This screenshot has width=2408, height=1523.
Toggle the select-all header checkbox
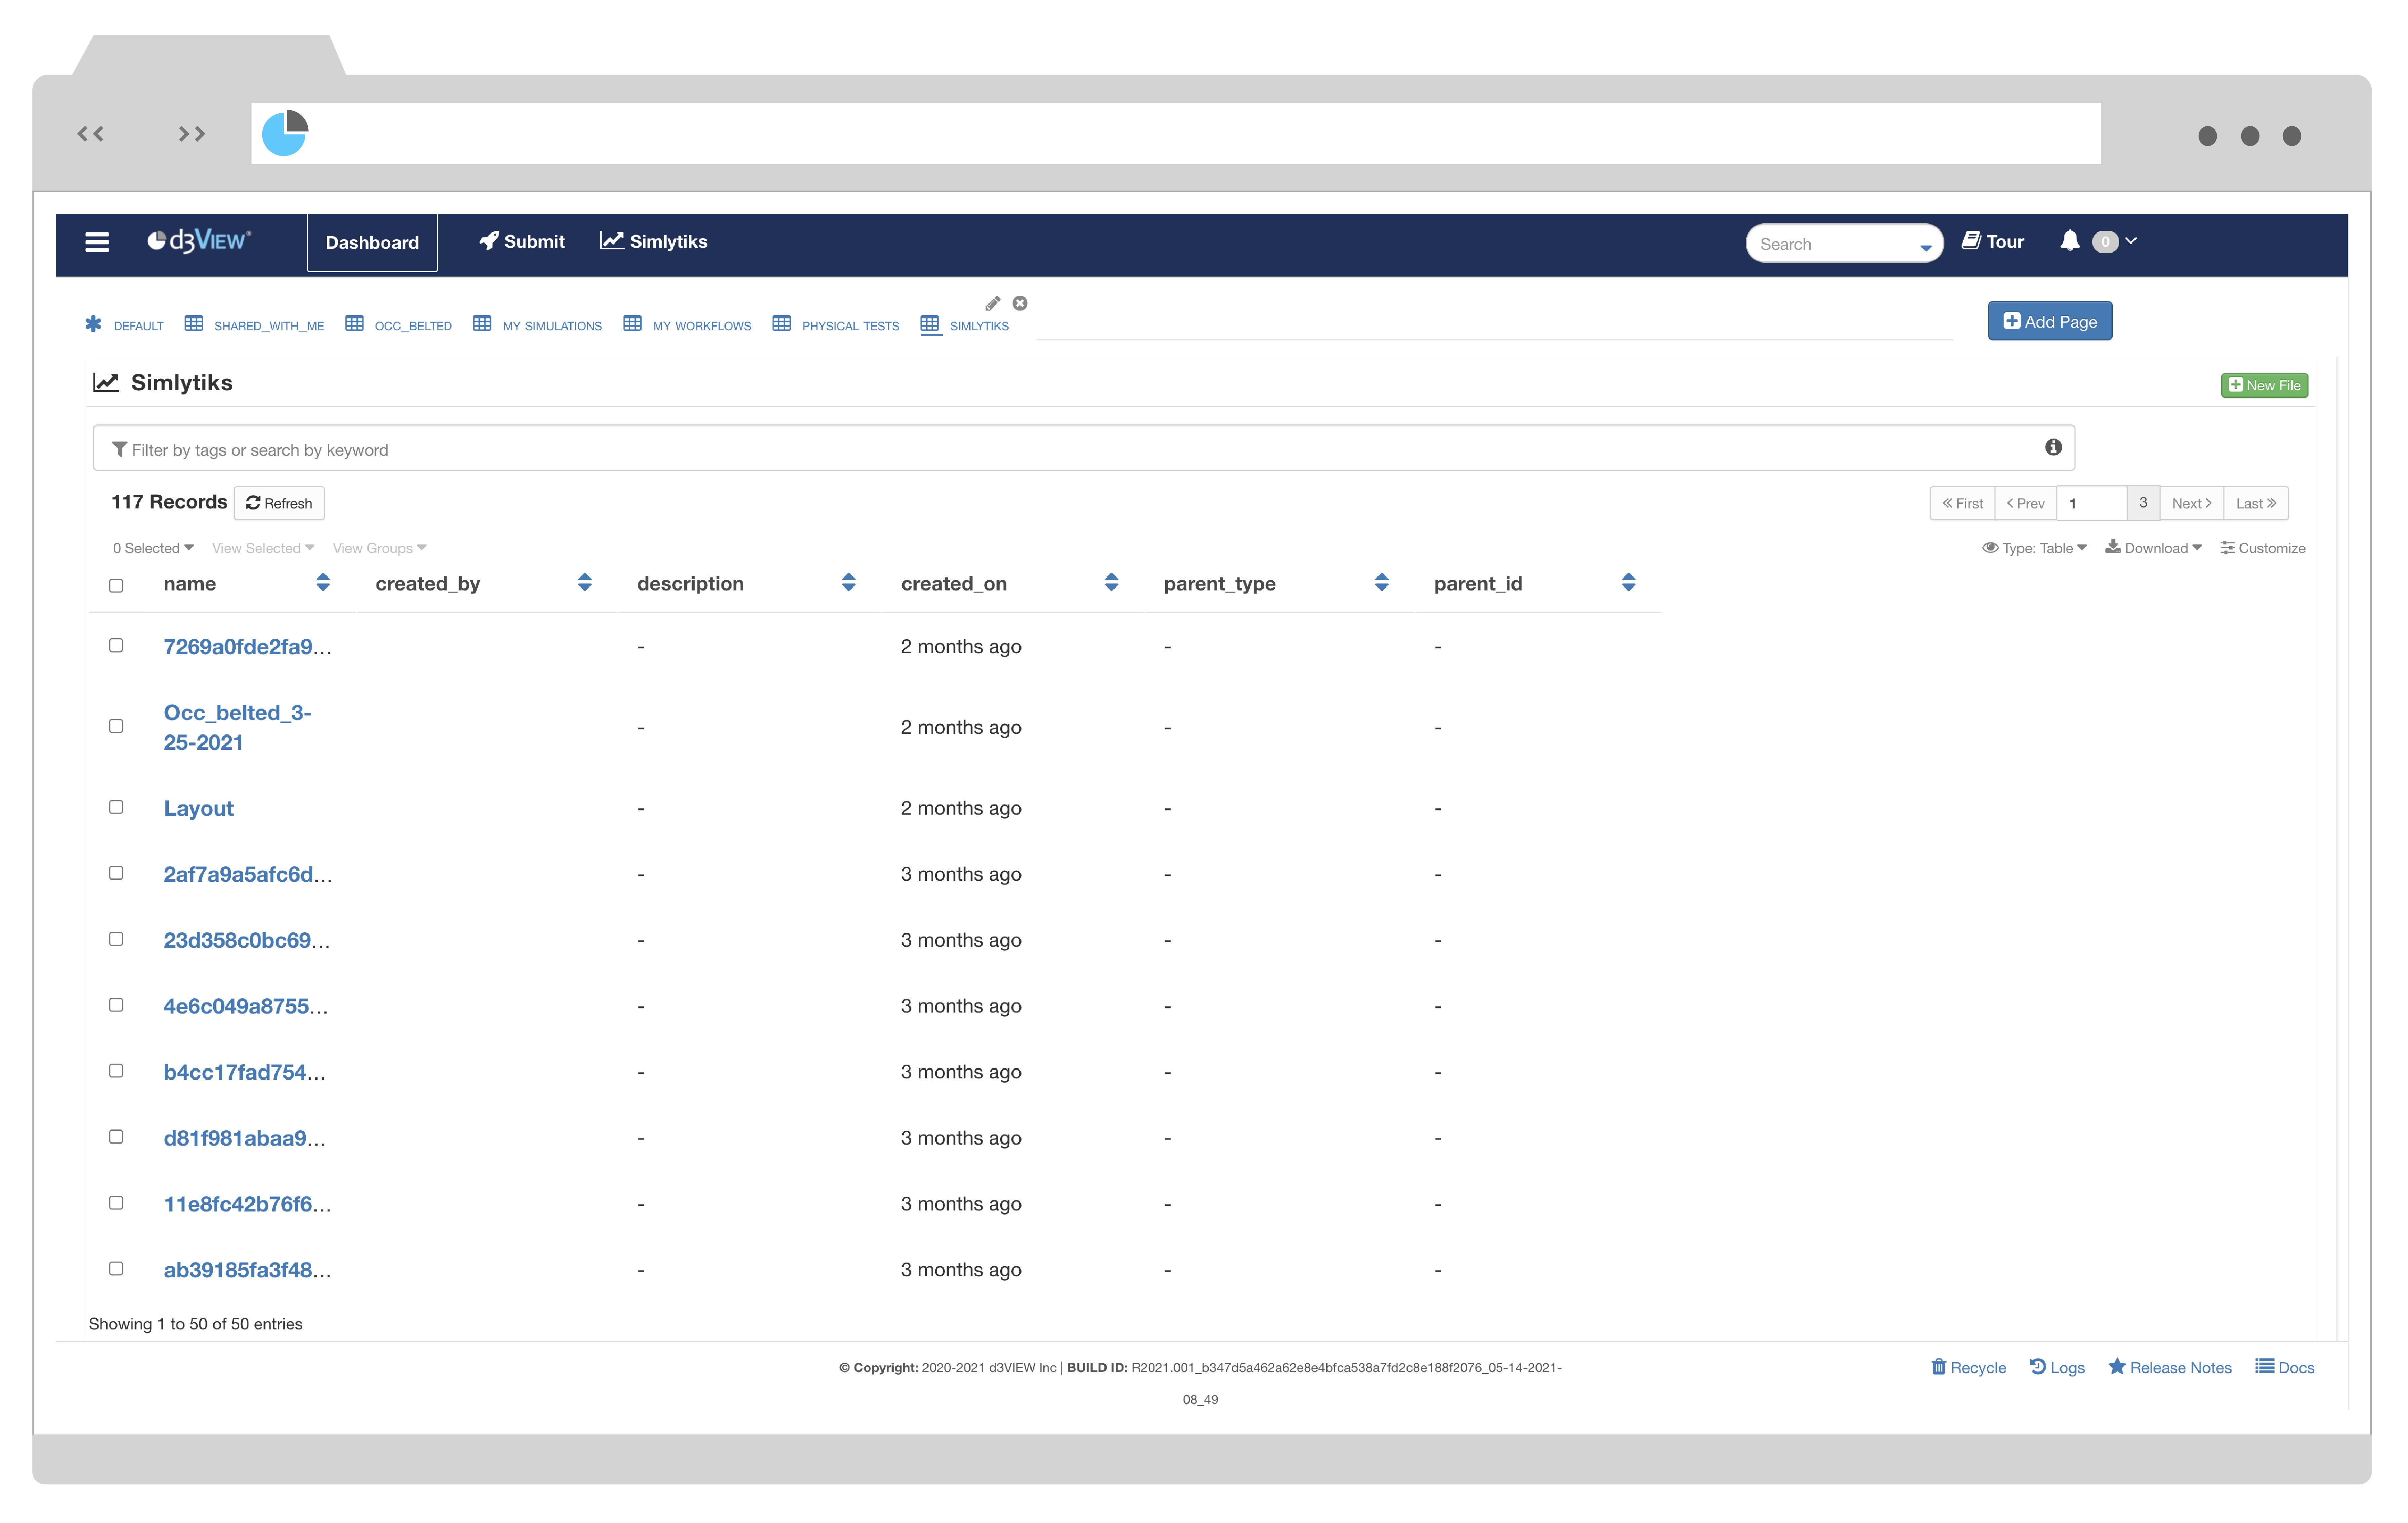pos(116,586)
